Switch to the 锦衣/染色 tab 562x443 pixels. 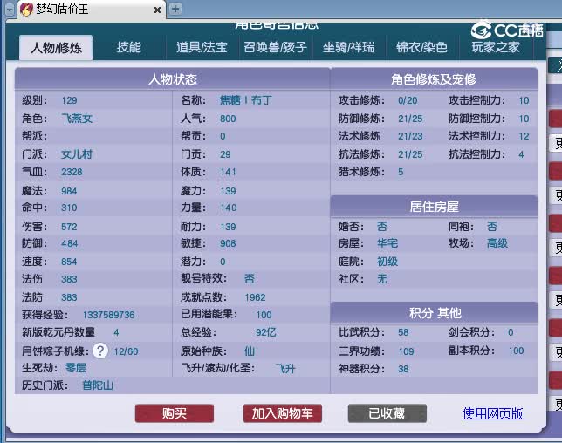click(x=421, y=47)
